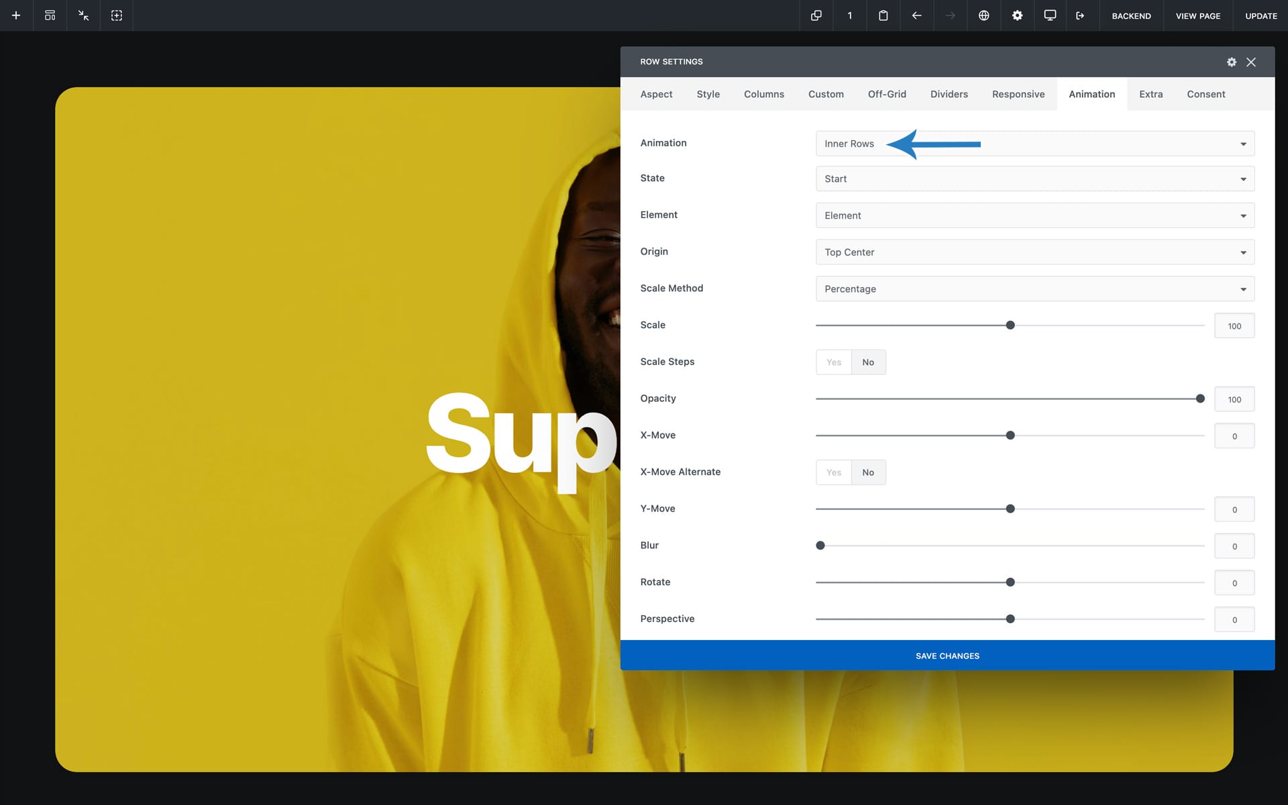Click the Blur slider handle
This screenshot has height=805, width=1288.
pos(820,545)
